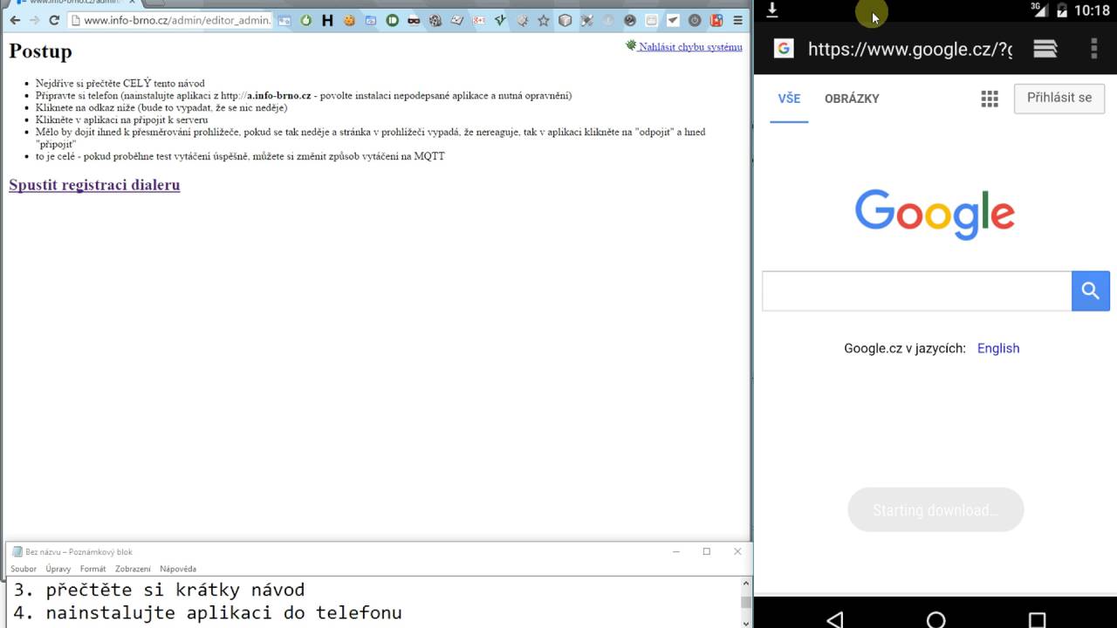Click the address bar in Chrome
The image size is (1117, 628).
[x=170, y=20]
